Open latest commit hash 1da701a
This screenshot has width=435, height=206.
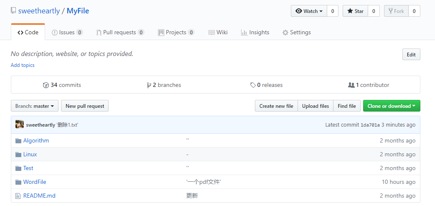[370, 125]
